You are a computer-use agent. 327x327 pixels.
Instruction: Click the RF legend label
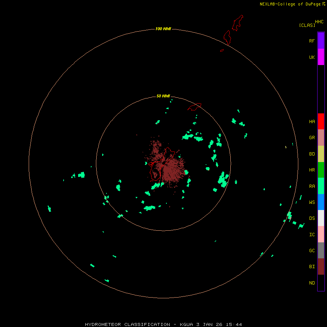coord(312,41)
